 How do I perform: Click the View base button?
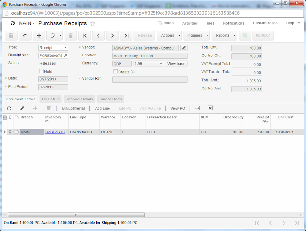176,64
